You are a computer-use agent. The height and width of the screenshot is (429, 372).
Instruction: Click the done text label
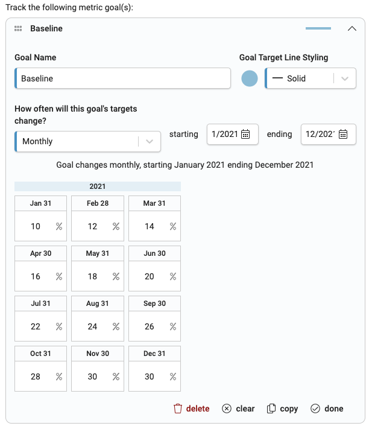[x=334, y=408]
